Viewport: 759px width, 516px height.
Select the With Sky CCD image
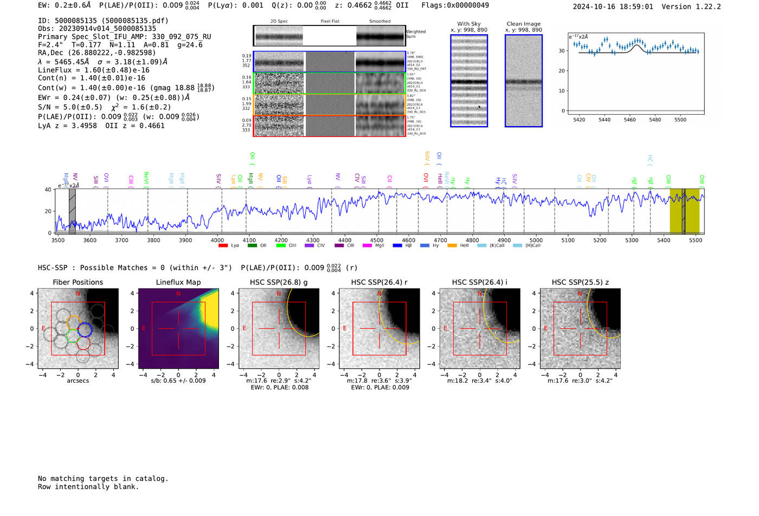[469, 81]
